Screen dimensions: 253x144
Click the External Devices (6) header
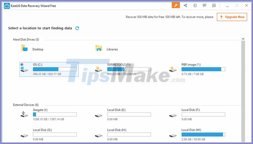(26, 105)
